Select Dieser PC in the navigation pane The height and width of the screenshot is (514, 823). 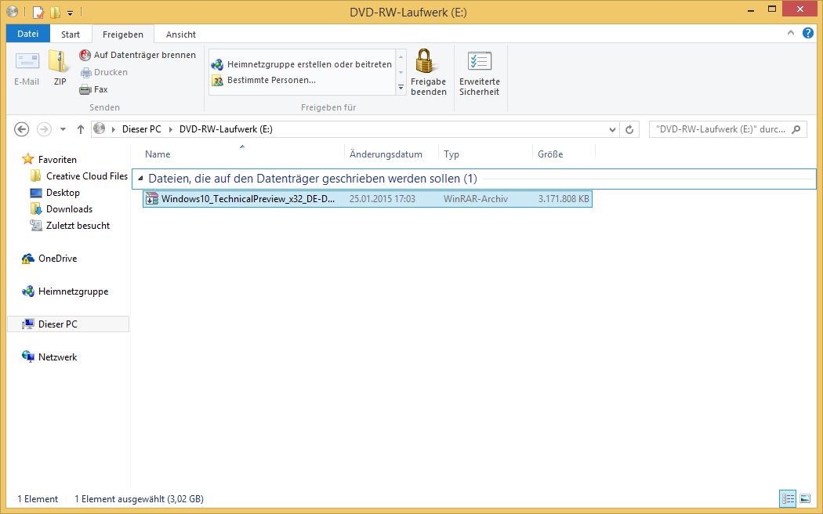(68, 324)
